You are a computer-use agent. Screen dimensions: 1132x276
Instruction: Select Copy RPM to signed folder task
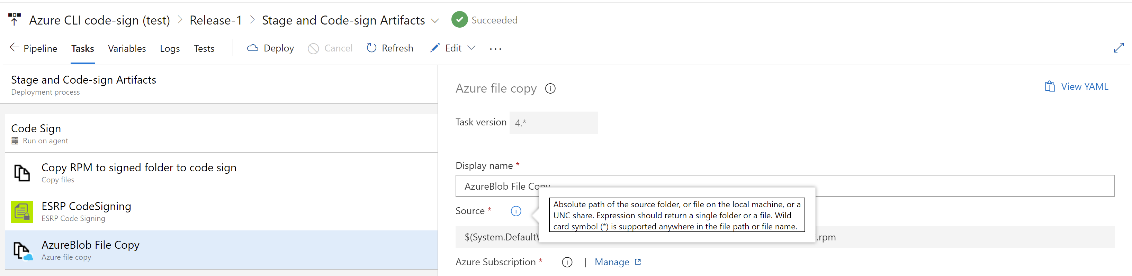(221, 173)
